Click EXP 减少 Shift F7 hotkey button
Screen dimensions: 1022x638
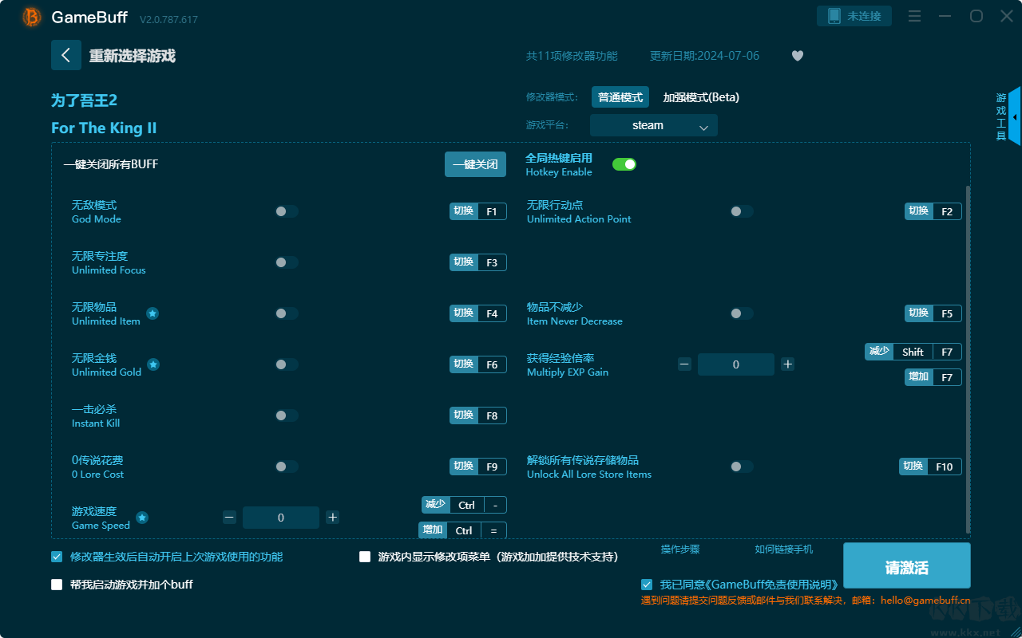(x=913, y=352)
